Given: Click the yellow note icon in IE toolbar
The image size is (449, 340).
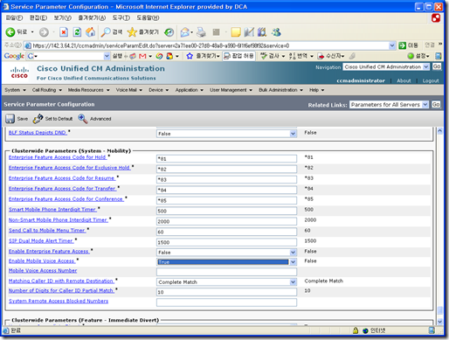Looking at the screenshot, I should (236, 32).
